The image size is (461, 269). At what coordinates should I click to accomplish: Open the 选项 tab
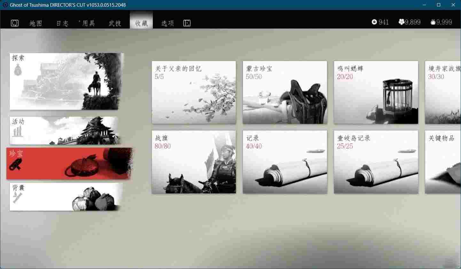(x=168, y=23)
